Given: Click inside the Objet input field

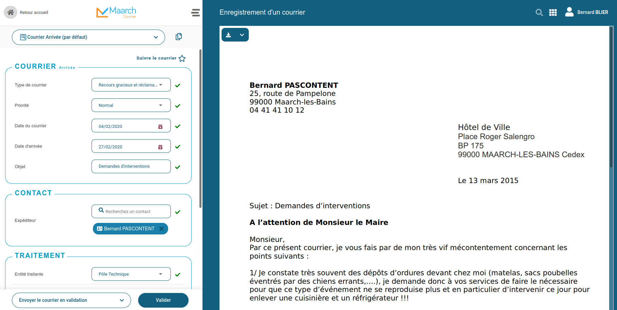Looking at the screenshot, I should [131, 166].
